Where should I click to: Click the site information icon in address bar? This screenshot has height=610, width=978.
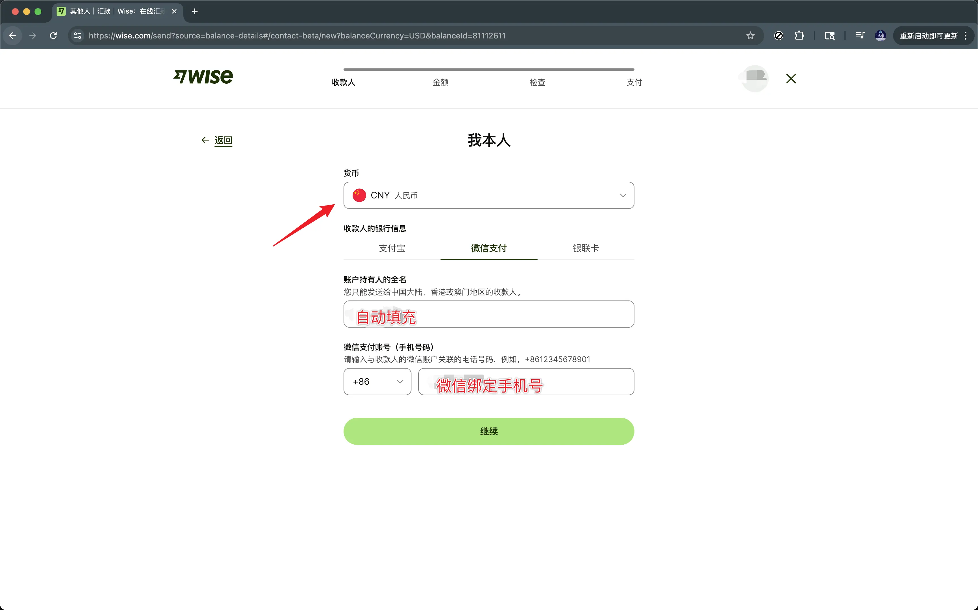pyautogui.click(x=78, y=36)
